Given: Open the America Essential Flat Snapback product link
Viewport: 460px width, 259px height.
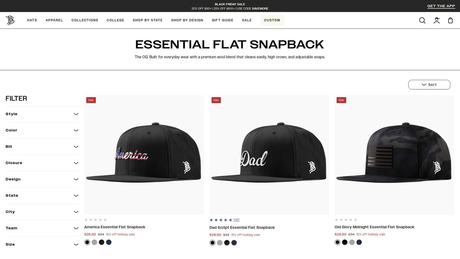Looking at the screenshot, I should (x=115, y=227).
